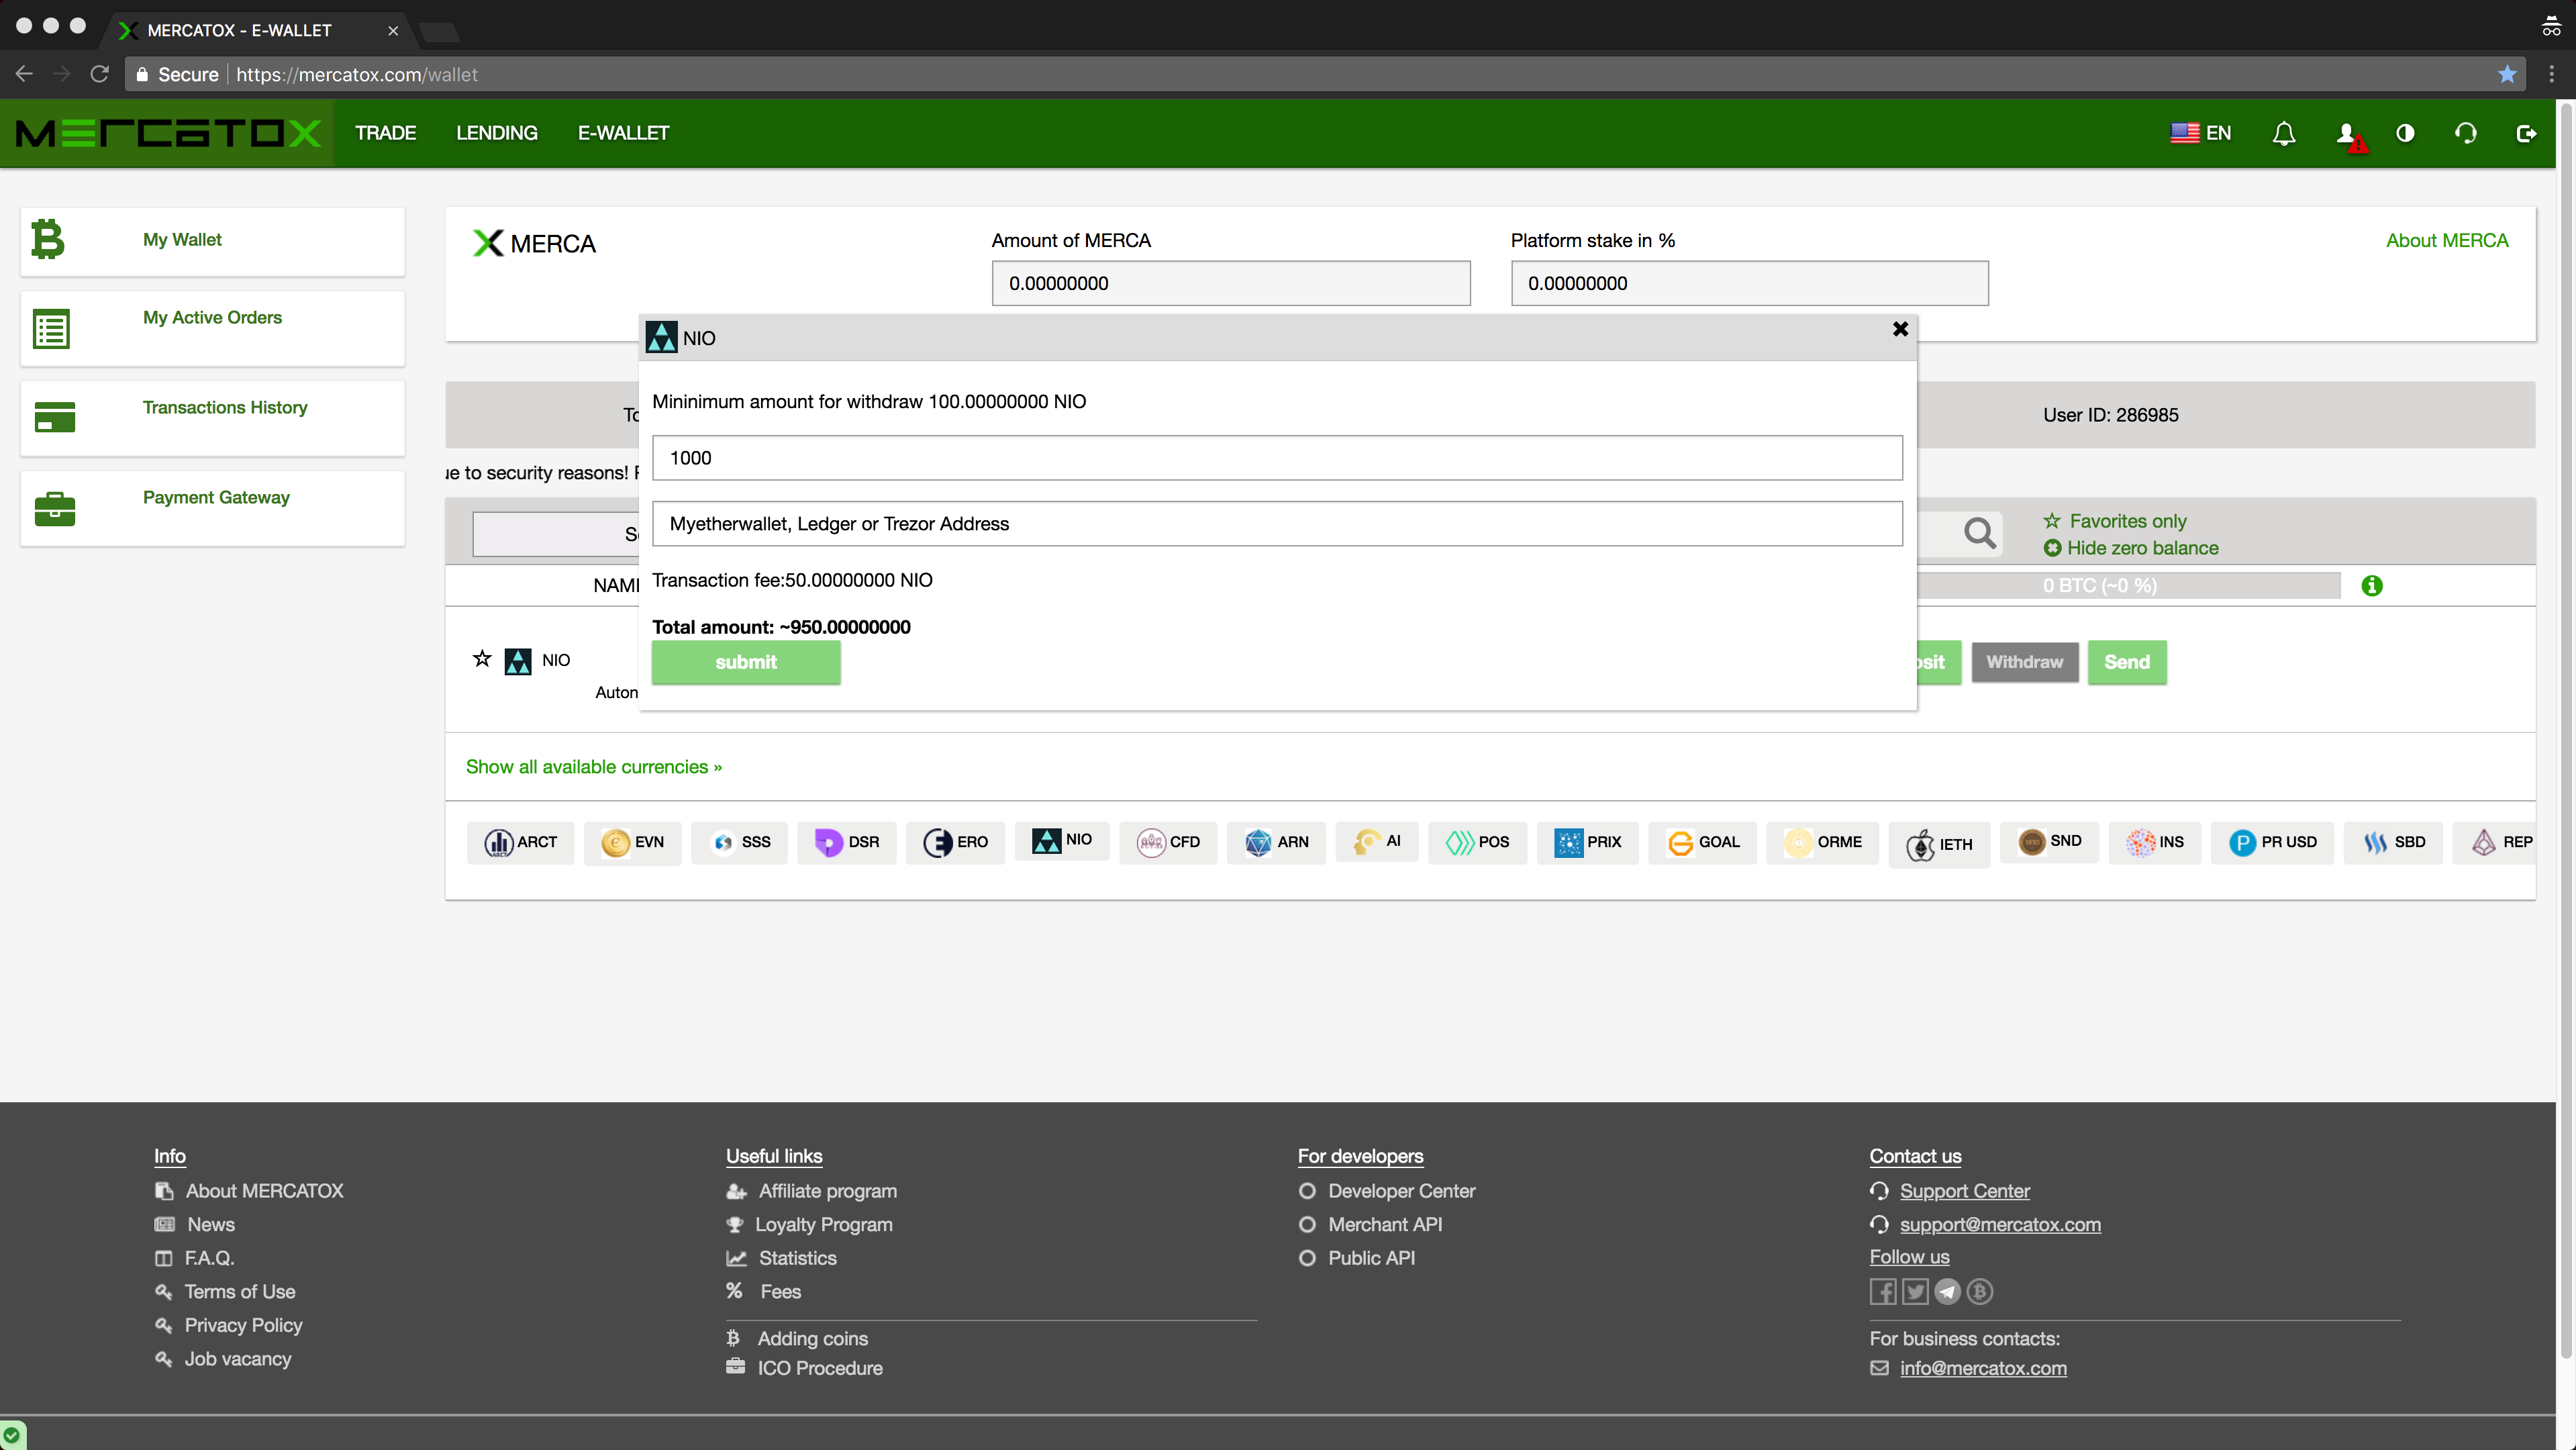Viewport: 2576px width, 1450px height.
Task: Click the Platform stake in % field
Action: [1750, 283]
